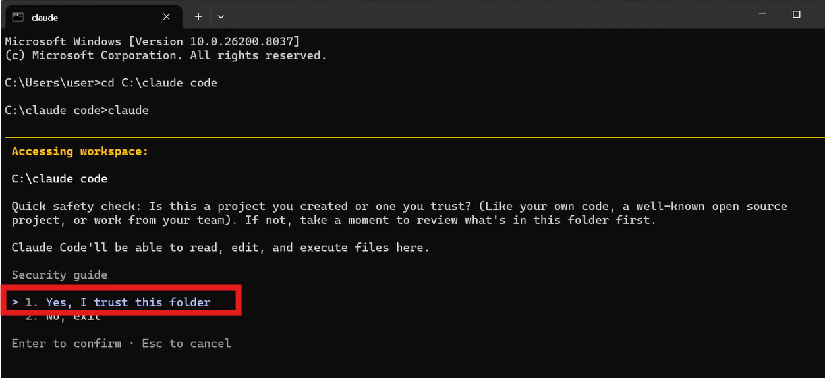825x378 pixels.
Task: Click the "C:\claude code>claude" prompt line
Action: click(x=76, y=110)
